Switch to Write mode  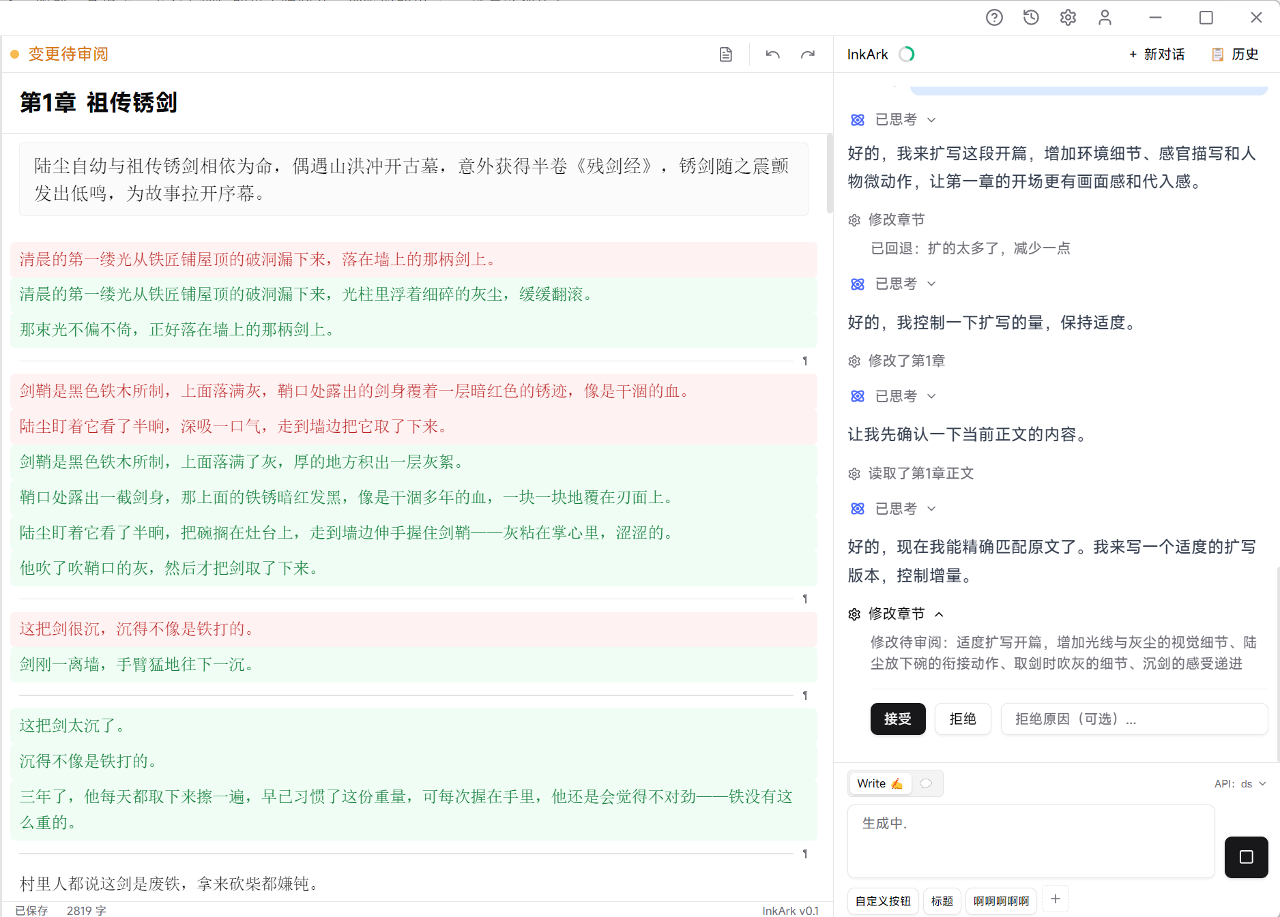[x=879, y=783]
